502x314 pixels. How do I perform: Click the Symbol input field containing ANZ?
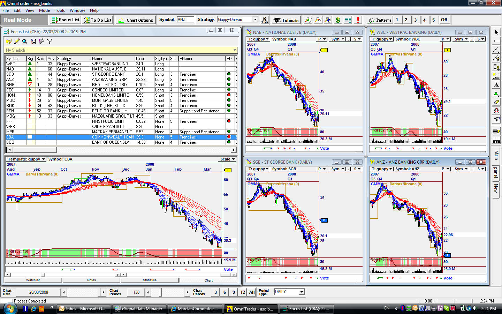tap(185, 20)
